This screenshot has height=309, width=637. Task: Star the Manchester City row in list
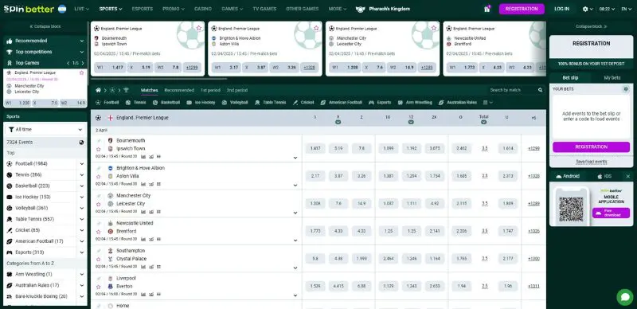[98, 204]
